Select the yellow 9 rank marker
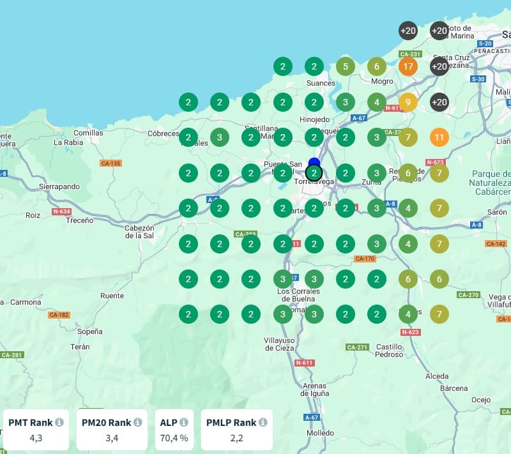This screenshot has height=454, width=511. tap(408, 102)
